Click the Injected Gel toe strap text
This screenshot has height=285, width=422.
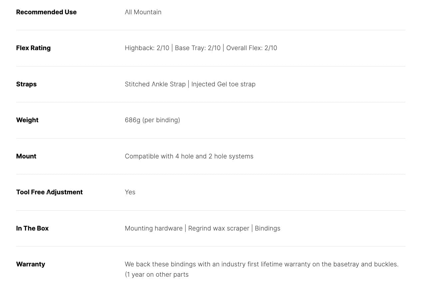pyautogui.click(x=223, y=84)
